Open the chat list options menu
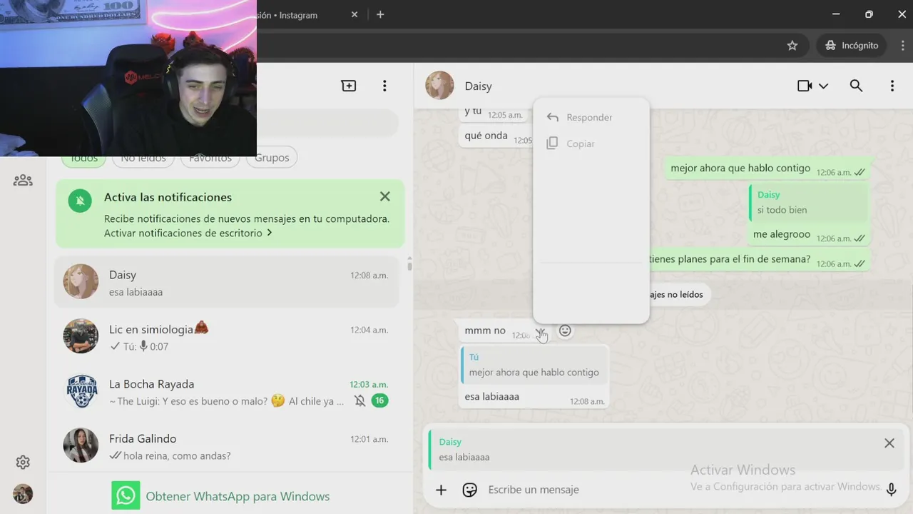The image size is (913, 514). pos(384,86)
